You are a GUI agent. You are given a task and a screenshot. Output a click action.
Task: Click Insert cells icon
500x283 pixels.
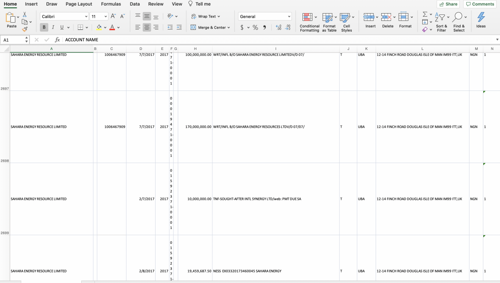pos(369,17)
